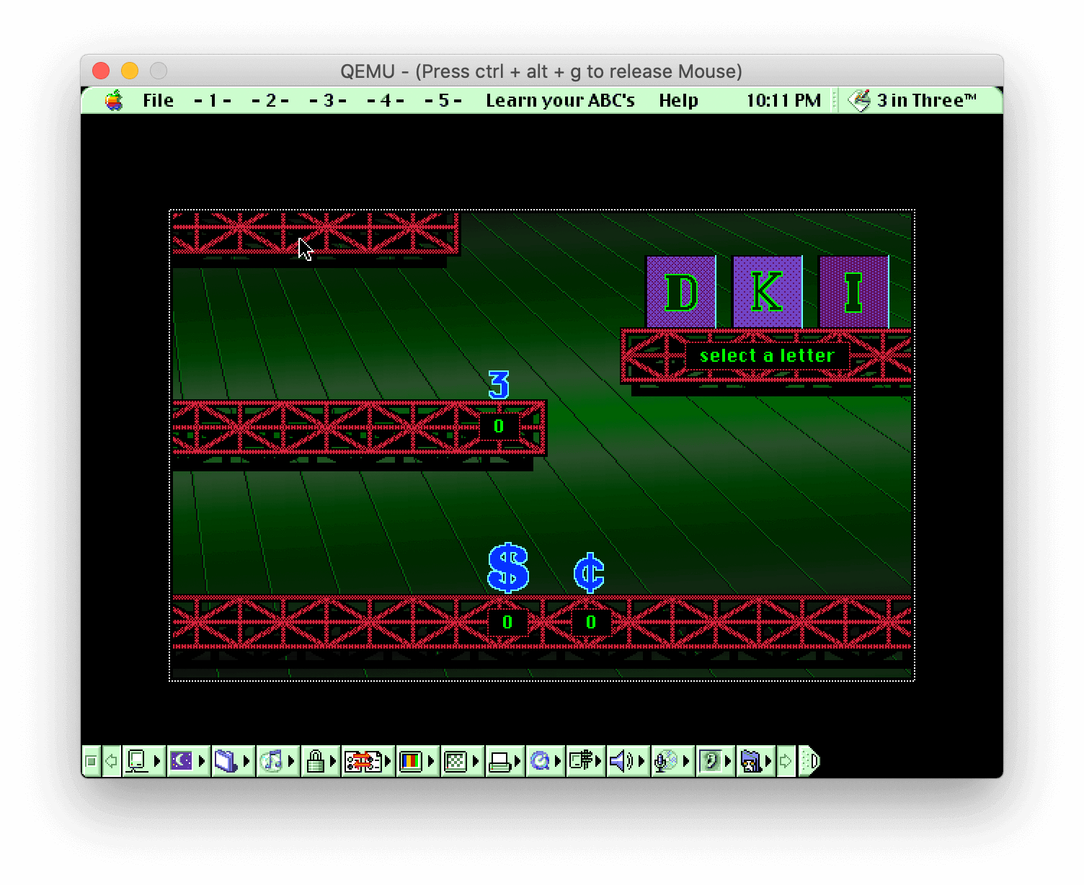Open the QuickTime settings module
The height and width of the screenshot is (885, 1084).
546,761
